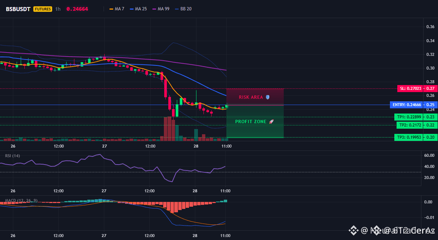
Task: Click the 0.32 price axis value
Action: [430, 54]
